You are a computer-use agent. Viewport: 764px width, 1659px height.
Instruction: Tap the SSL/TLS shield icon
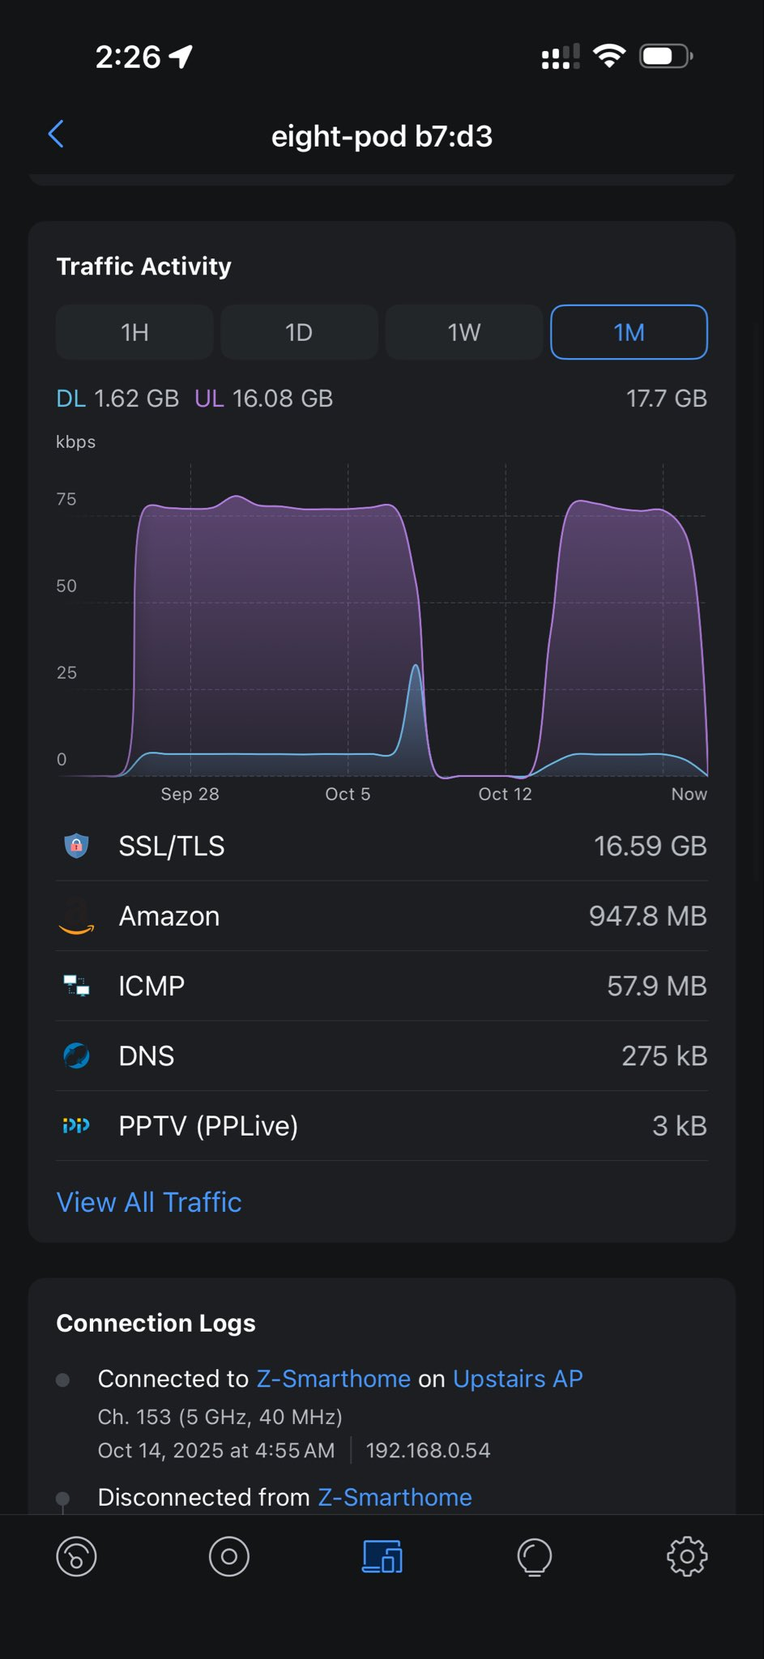pyautogui.click(x=76, y=846)
